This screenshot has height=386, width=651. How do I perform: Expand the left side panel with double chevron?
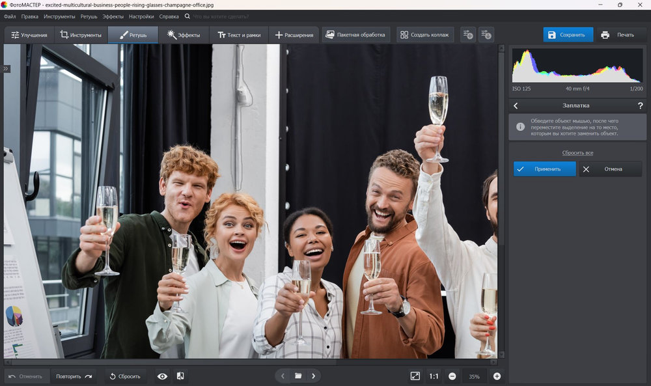click(6, 68)
